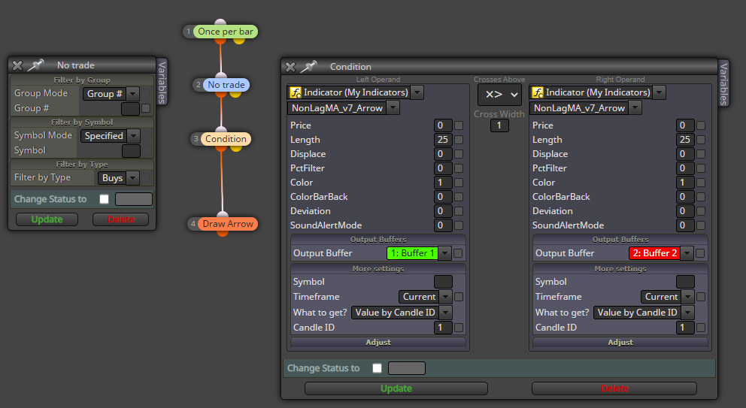
Task: Click status field in Condition Change Status row
Action: point(407,368)
